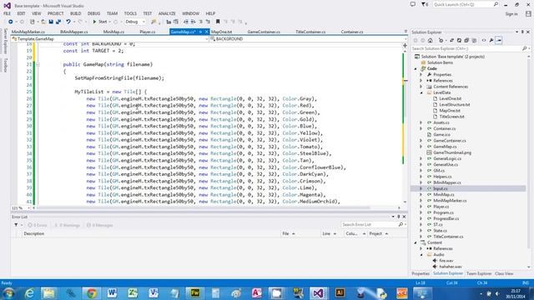Toggle the 0 Messages filter
The height and width of the screenshot is (300, 534).
(99, 225)
